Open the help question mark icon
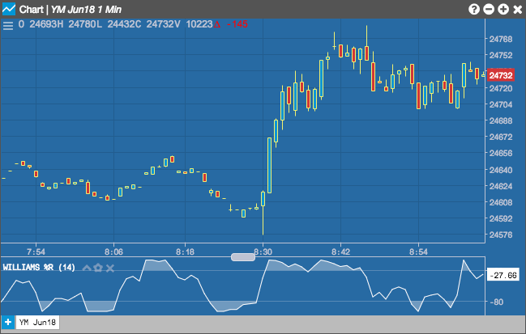Screen dimensions: 526x334 tap(474, 10)
